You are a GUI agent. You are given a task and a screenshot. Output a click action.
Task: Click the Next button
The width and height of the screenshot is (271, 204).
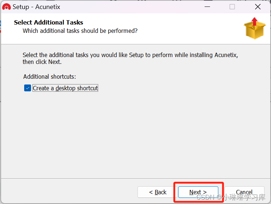pyautogui.click(x=198, y=192)
